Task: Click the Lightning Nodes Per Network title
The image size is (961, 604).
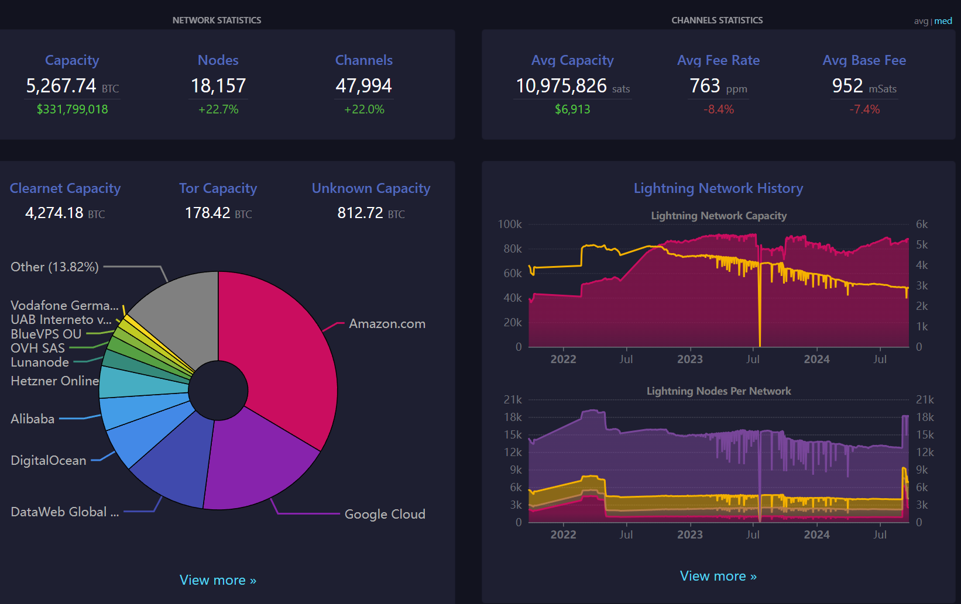Action: coord(719,391)
